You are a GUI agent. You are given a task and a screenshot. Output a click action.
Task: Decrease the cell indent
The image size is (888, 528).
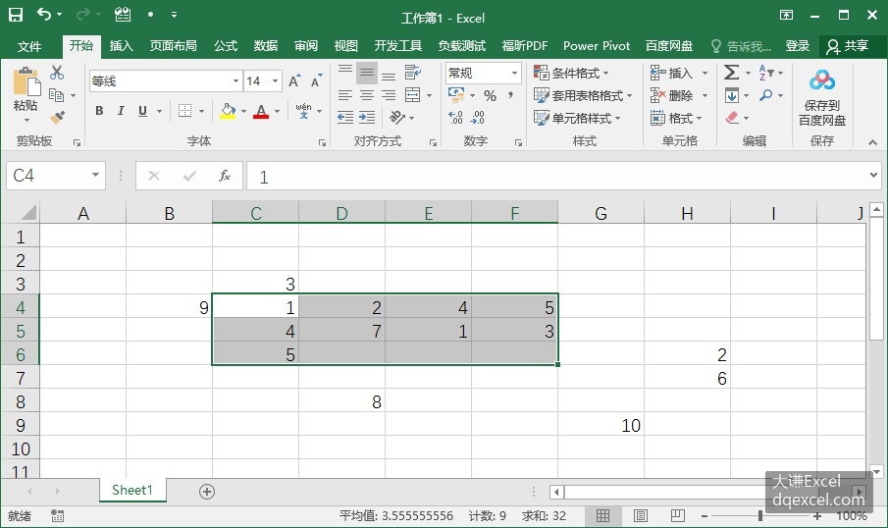tap(344, 117)
